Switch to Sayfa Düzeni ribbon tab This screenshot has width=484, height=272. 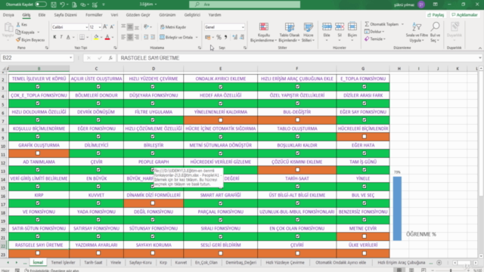66,15
